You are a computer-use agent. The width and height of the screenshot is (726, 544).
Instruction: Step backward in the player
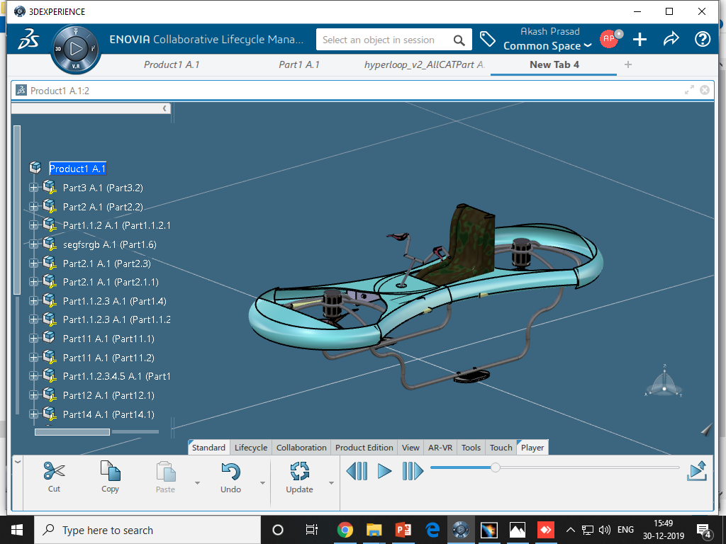pyautogui.click(x=357, y=471)
